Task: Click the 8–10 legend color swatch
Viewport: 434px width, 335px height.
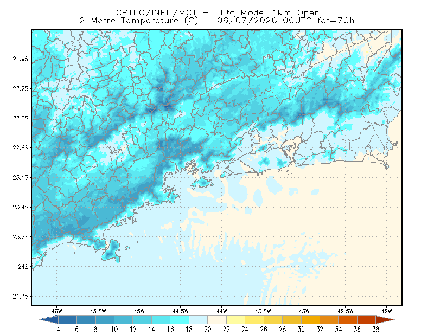Action: pos(105,319)
